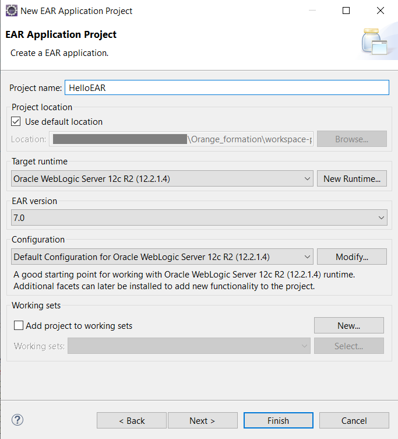
Task: Click the Eclipse icon in the title bar
Action: pyautogui.click(x=12, y=11)
